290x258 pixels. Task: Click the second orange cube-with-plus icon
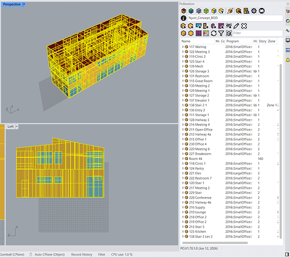click(x=191, y=26)
